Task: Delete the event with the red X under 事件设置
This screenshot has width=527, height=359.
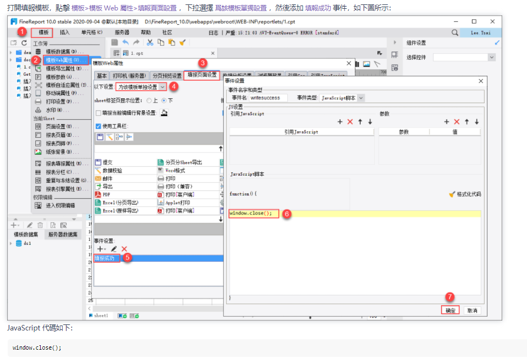Action: click(124, 249)
